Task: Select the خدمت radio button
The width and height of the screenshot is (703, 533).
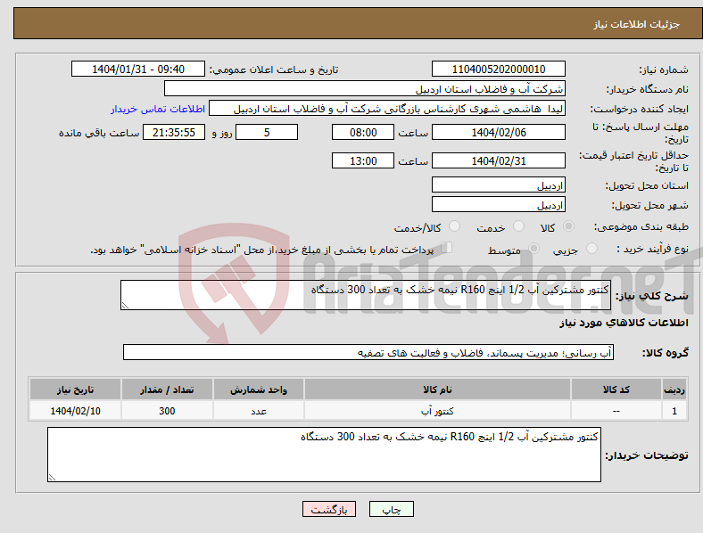Action: click(518, 226)
